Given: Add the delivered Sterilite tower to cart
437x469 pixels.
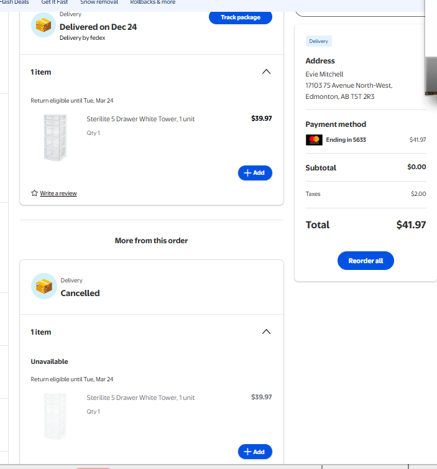Looking at the screenshot, I should point(255,173).
